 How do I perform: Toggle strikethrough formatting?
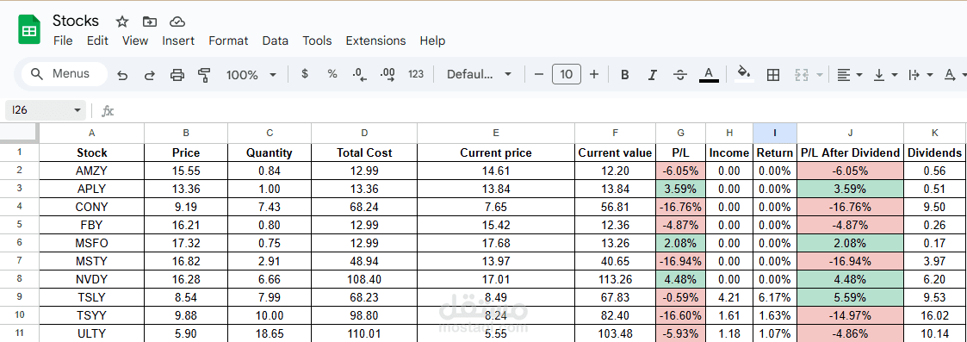tap(680, 75)
